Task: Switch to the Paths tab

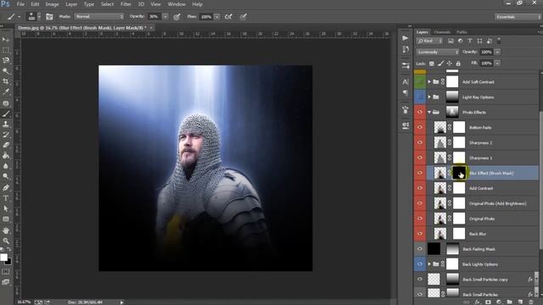Action: pos(462,32)
